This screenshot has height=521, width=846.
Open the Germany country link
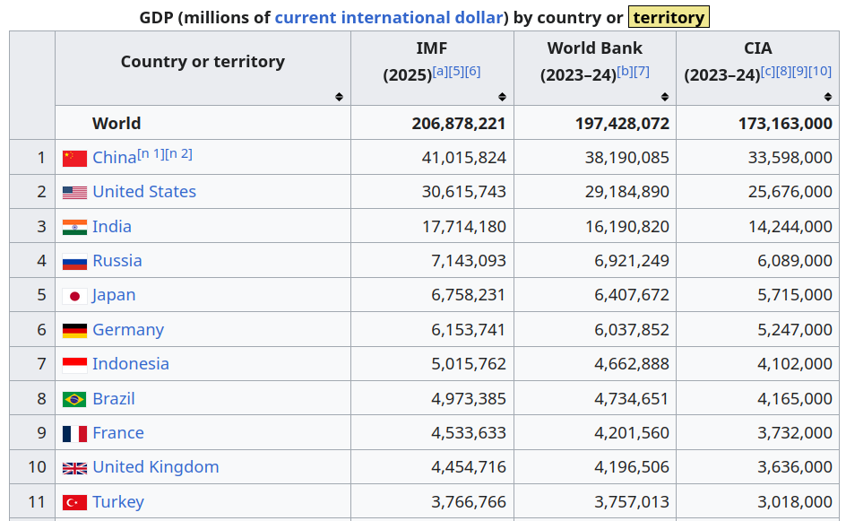click(x=128, y=329)
